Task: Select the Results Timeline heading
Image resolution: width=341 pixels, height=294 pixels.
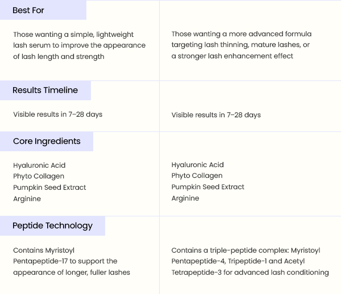Action: (45, 90)
